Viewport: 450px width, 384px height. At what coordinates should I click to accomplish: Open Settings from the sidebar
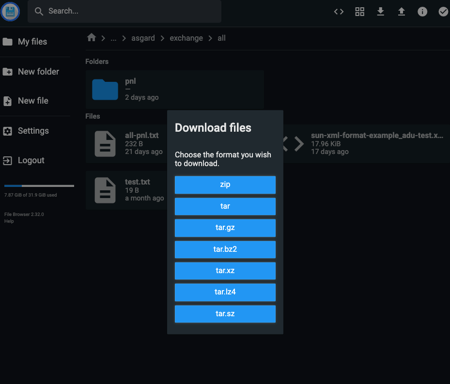(33, 131)
